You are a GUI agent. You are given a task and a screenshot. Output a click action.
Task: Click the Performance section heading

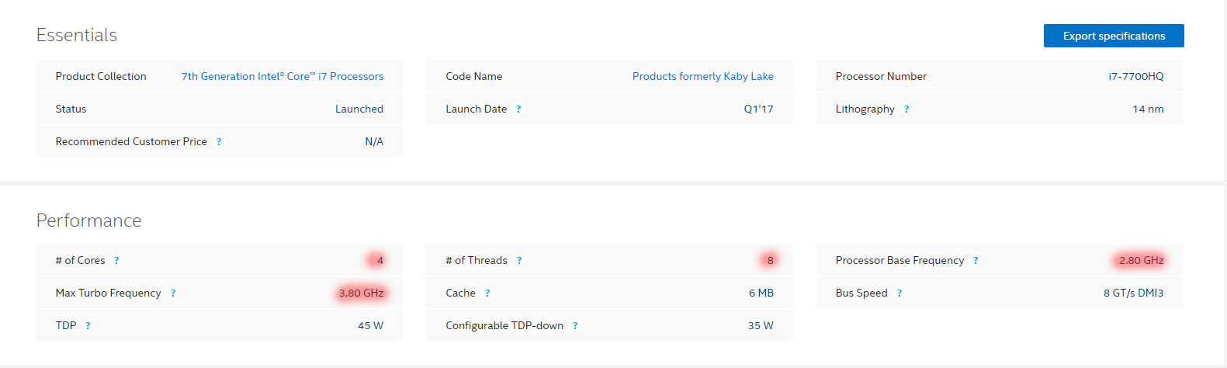89,220
